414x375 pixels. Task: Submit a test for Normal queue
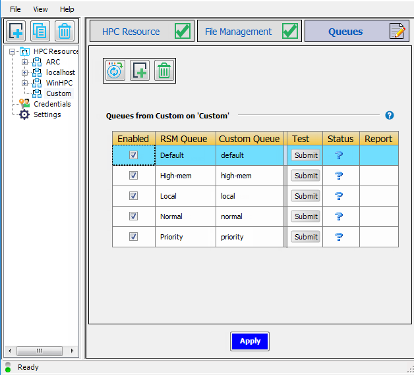coord(306,216)
